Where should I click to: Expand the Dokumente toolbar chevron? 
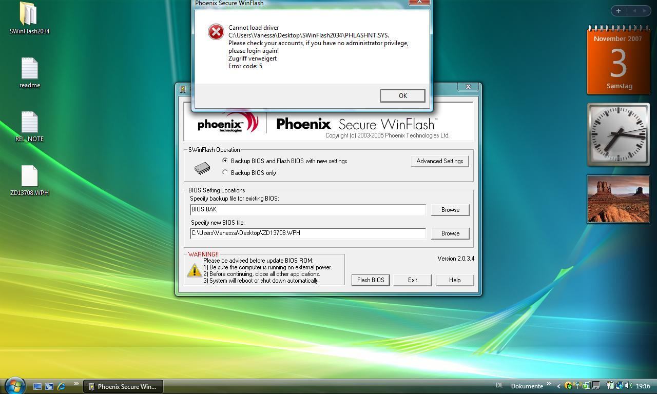(x=549, y=384)
